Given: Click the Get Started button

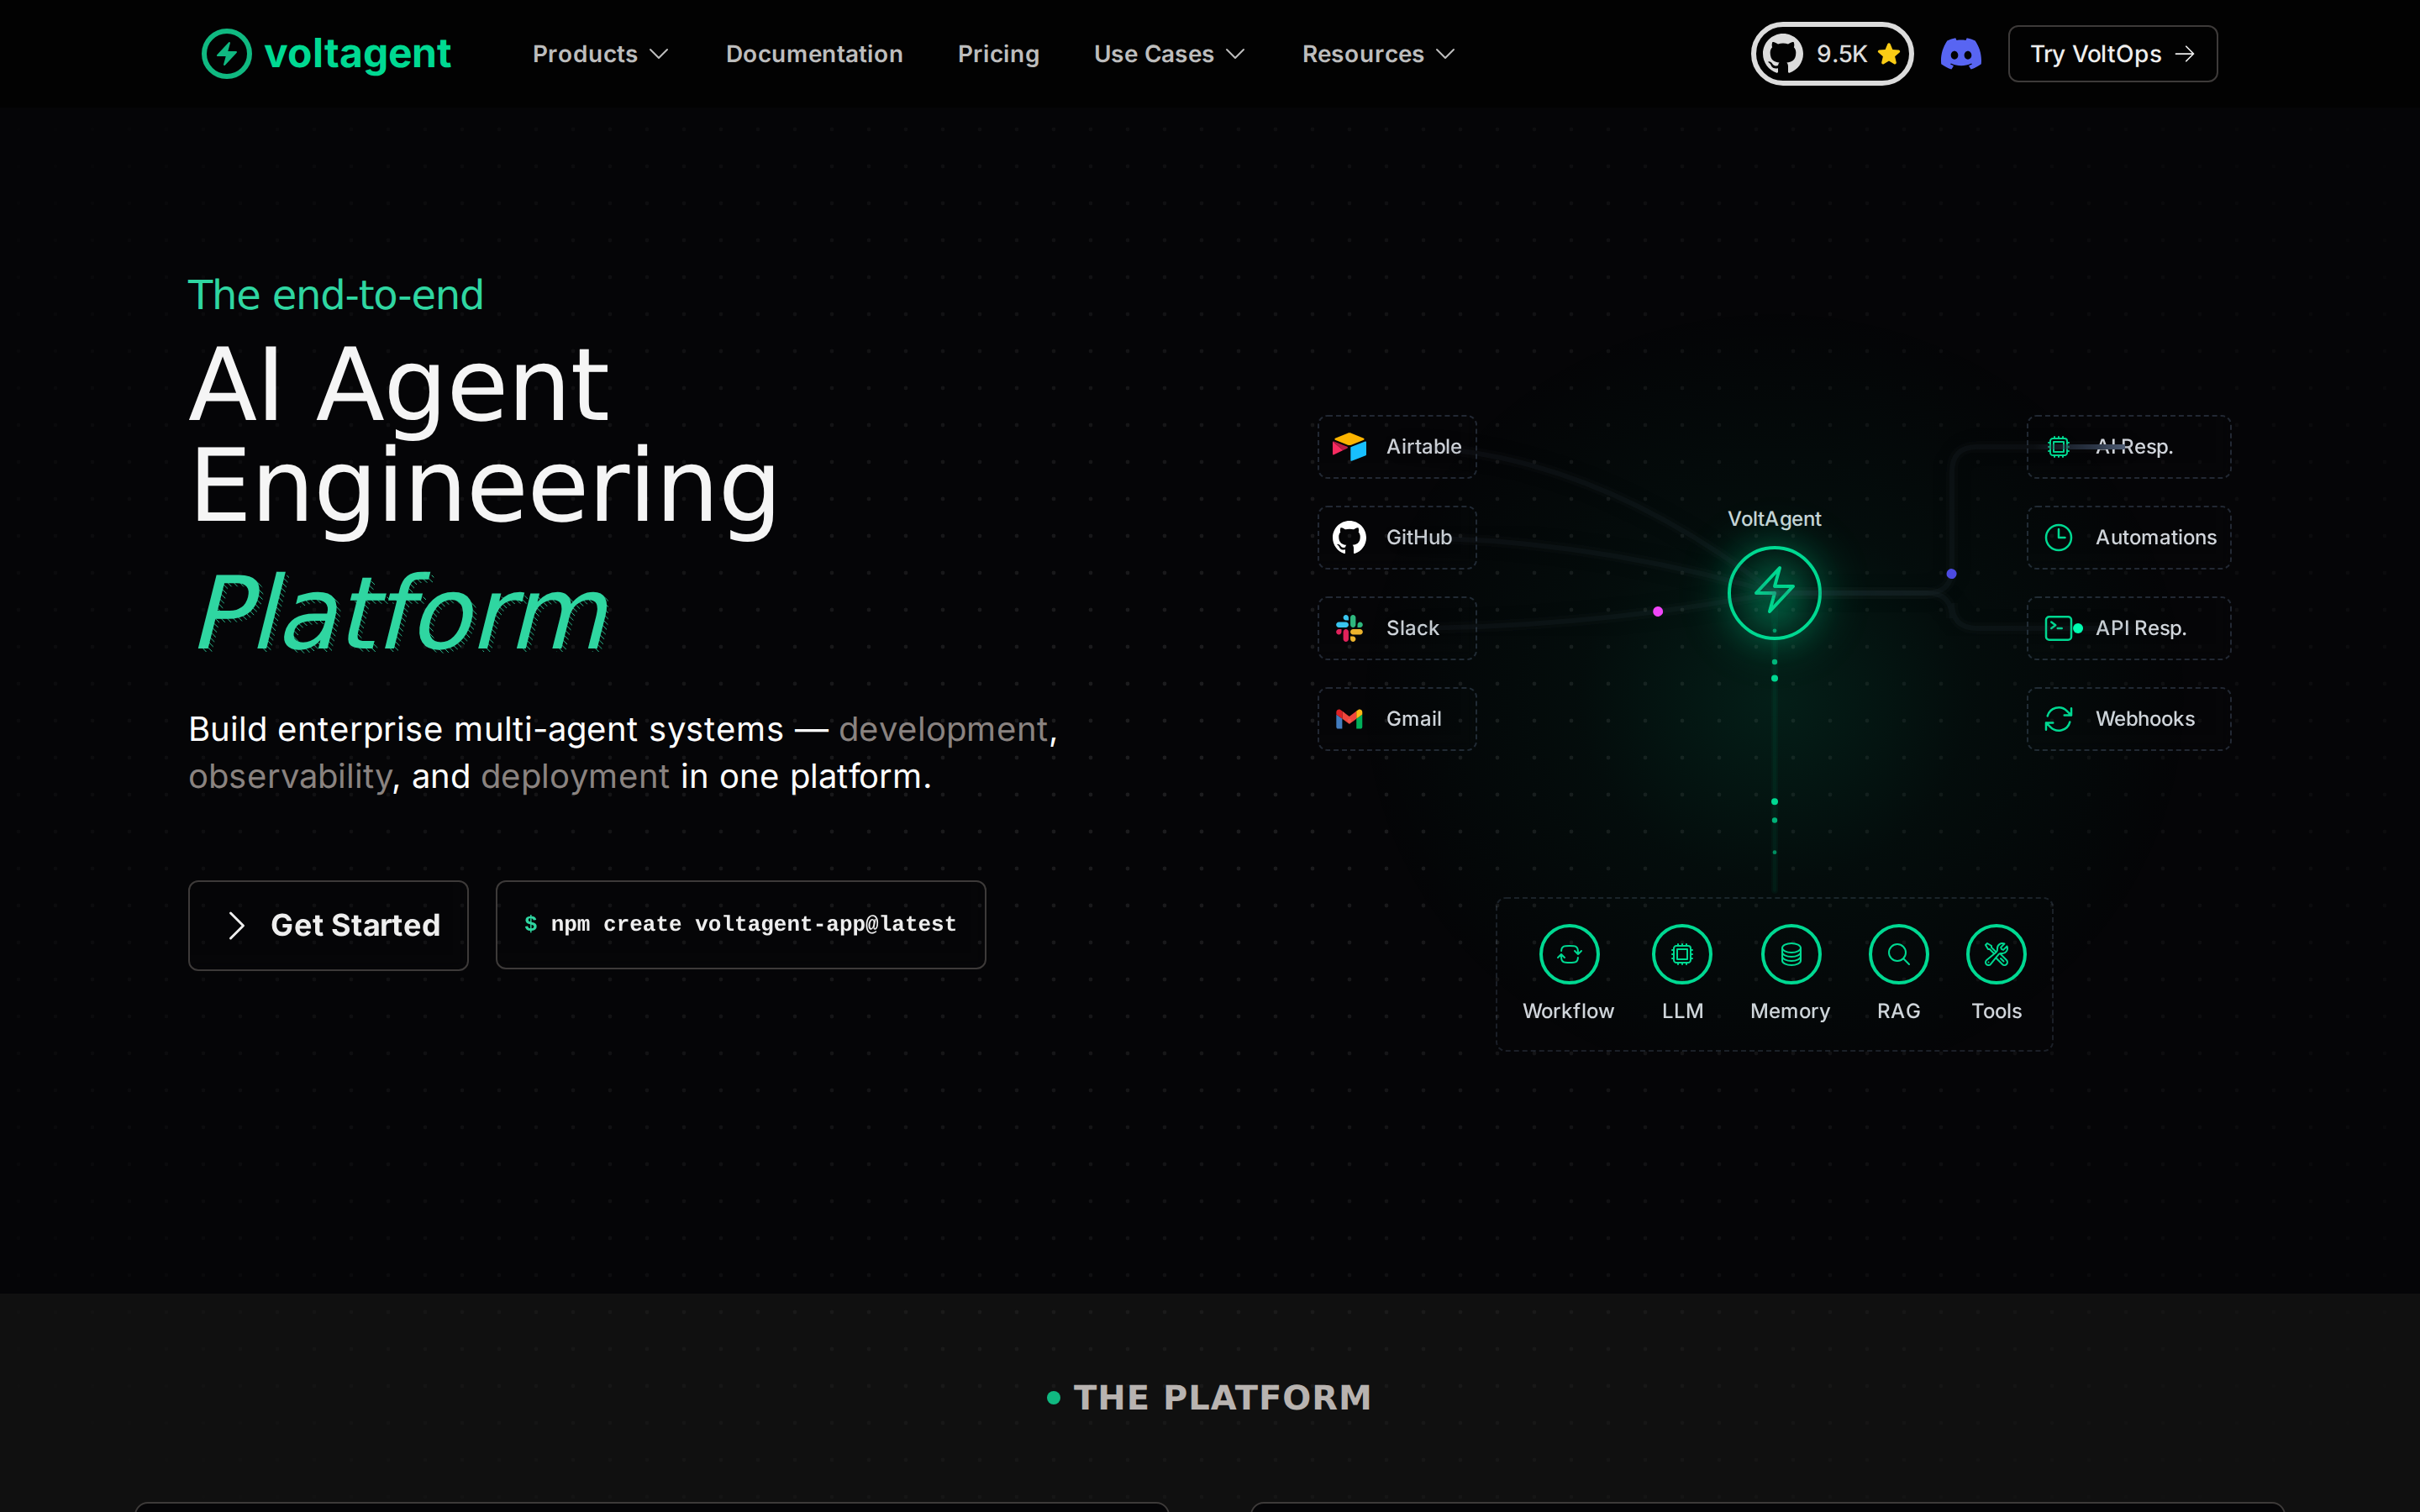Looking at the screenshot, I should pos(328,926).
